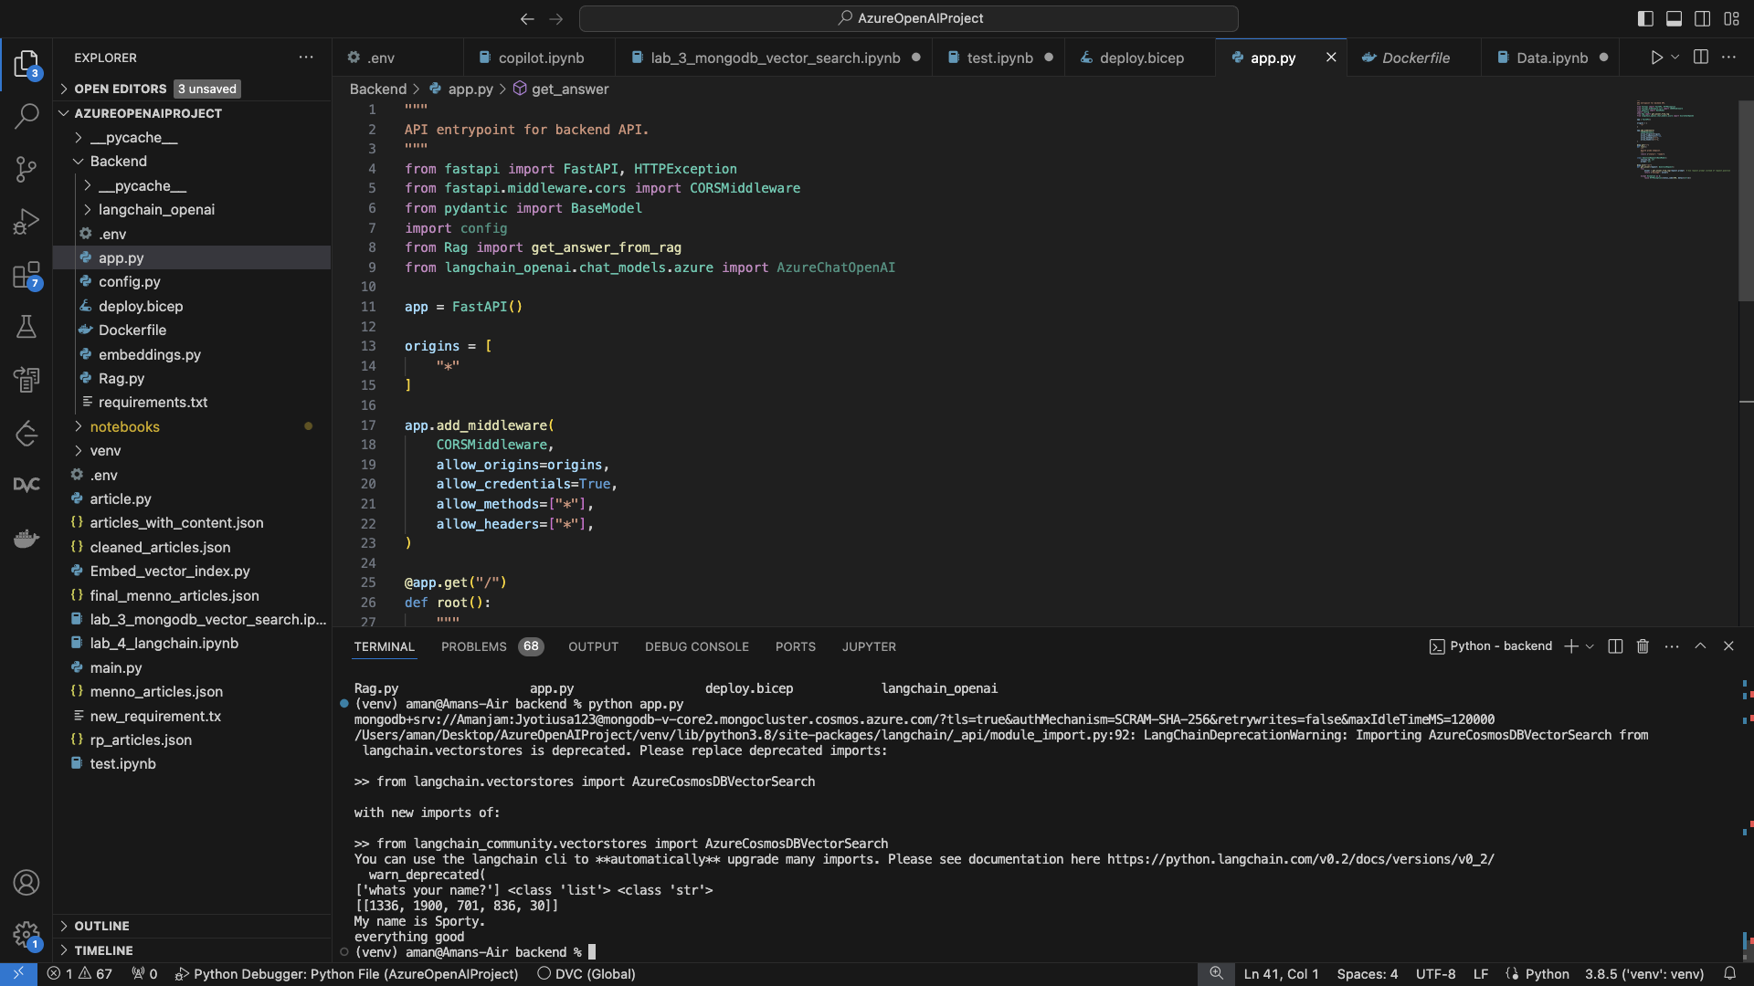This screenshot has width=1754, height=986.
Task: Expand the notebooks folder
Action: point(124,426)
